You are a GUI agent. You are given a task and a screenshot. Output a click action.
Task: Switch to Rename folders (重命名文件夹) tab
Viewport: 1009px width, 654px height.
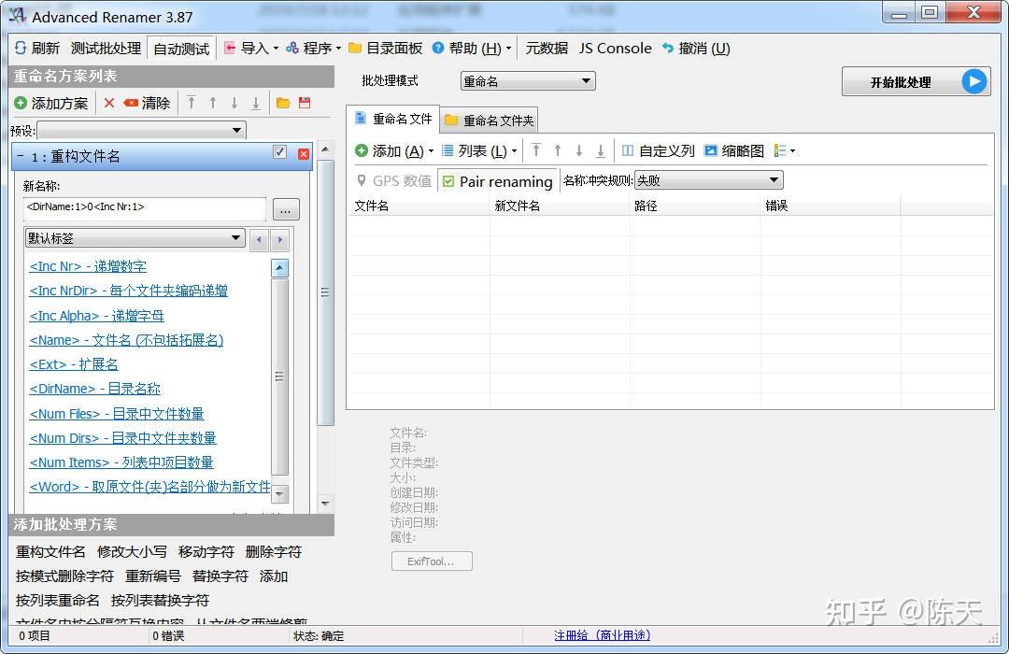coord(489,121)
